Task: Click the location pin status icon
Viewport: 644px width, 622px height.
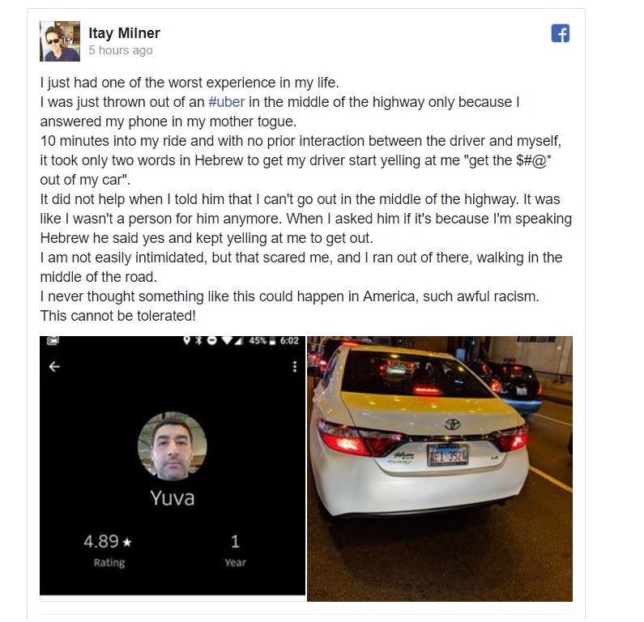Action: coord(187,340)
